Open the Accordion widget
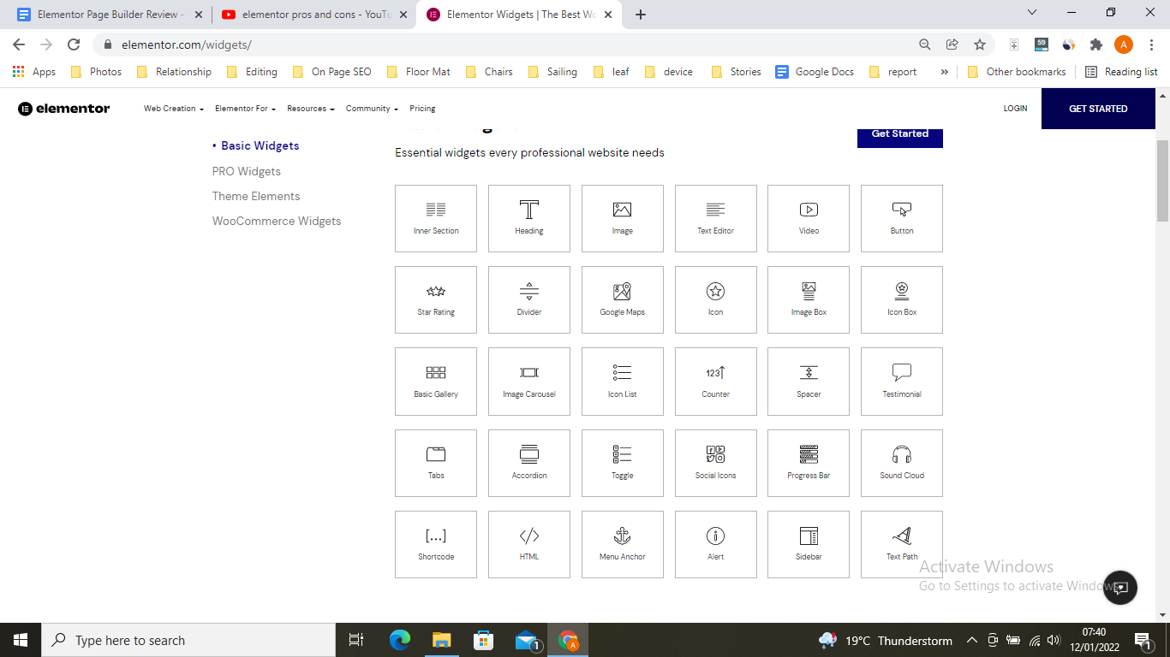The width and height of the screenshot is (1170, 657). tap(529, 463)
